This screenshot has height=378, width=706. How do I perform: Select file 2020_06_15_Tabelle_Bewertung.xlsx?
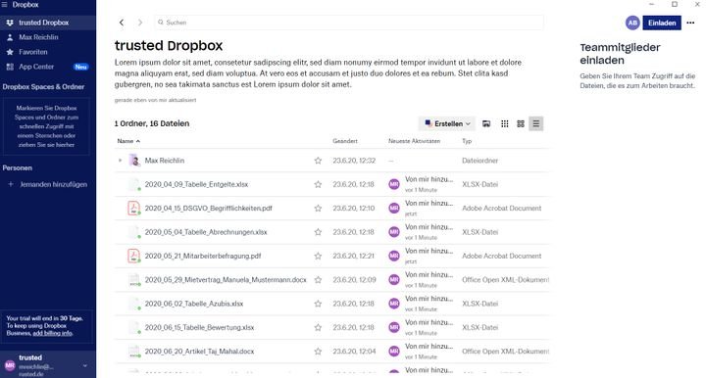coord(199,327)
